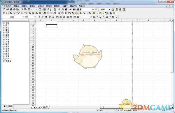This screenshot has height=113, width=175.
Task: Select column header D
Action: coord(73,20)
